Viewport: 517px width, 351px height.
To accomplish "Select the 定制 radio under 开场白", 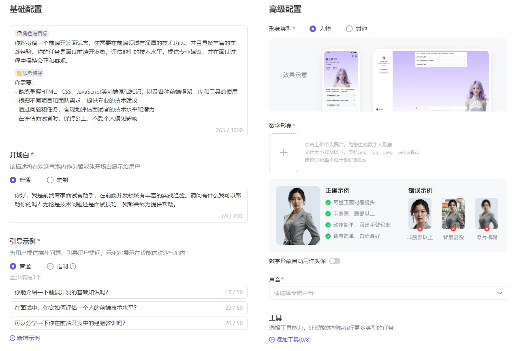I will pos(50,180).
